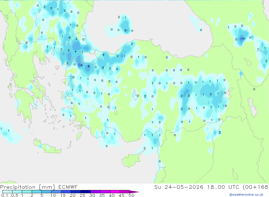Click the map precipitation value '6'
Image resolution: width=269 pixels, height=197 pixels.
[82, 65]
